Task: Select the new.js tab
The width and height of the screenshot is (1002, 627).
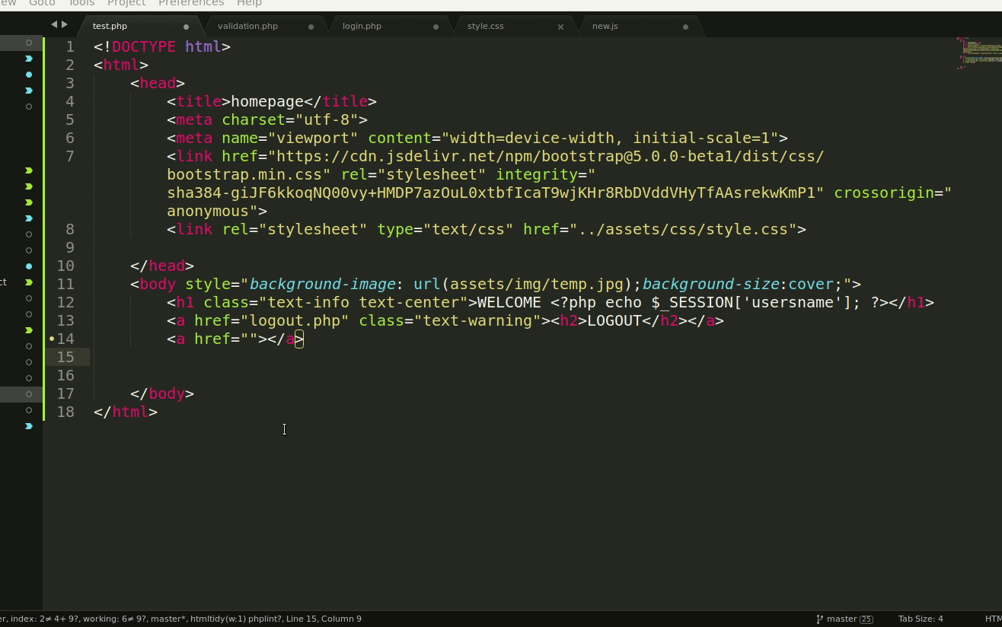Action: 605,26
